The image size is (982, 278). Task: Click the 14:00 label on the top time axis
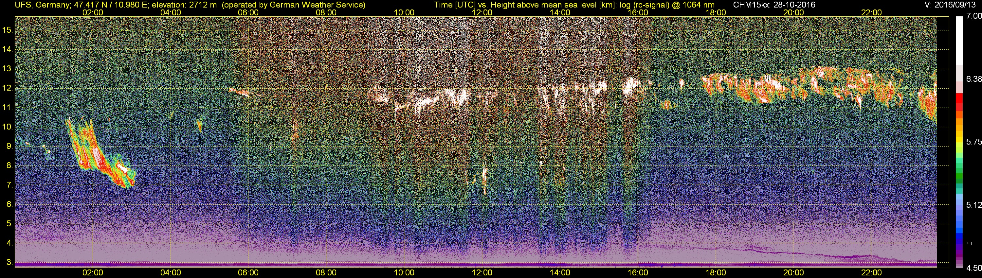tap(560, 12)
